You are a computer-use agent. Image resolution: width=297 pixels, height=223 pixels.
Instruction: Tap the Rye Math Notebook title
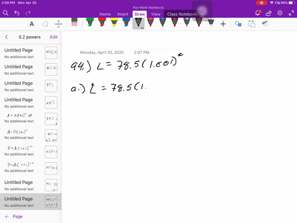pos(148,7)
